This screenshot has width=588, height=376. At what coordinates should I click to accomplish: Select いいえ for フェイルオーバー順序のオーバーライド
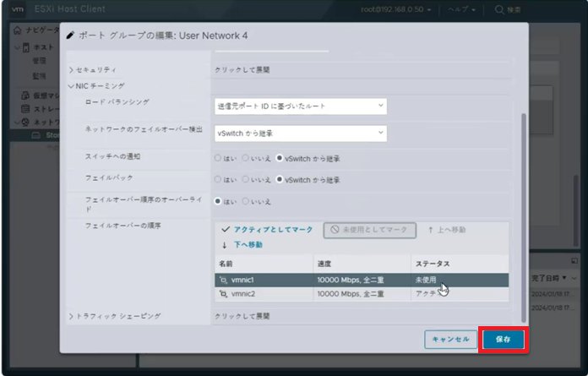pyautogui.click(x=245, y=201)
